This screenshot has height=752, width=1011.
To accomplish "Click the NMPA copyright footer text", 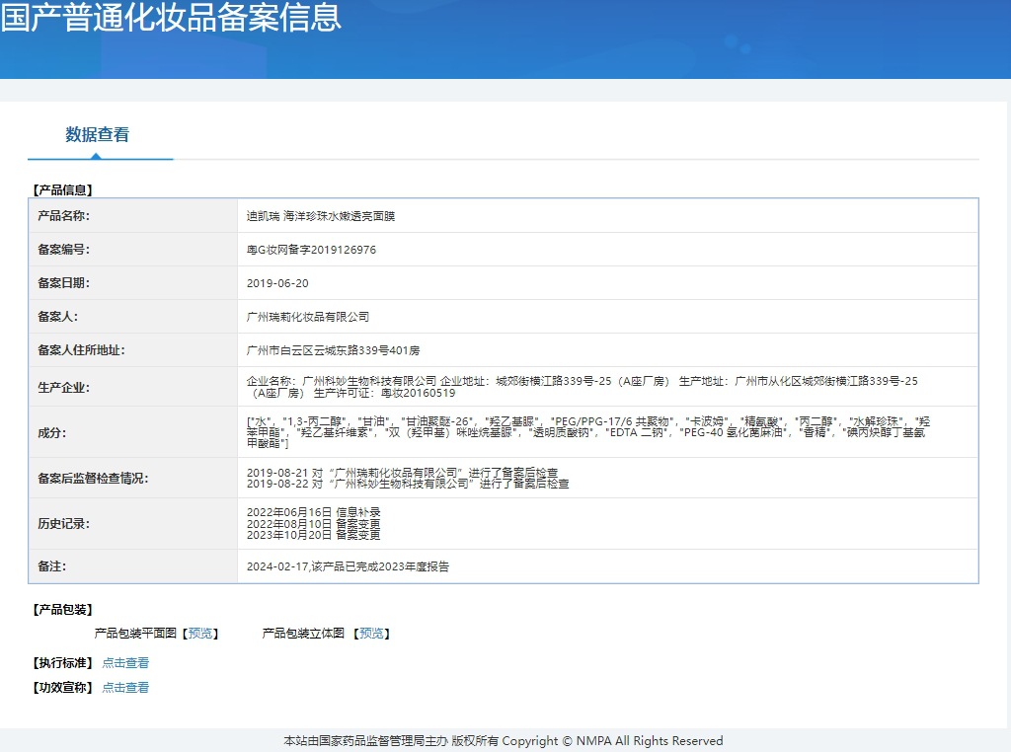I will (504, 741).
